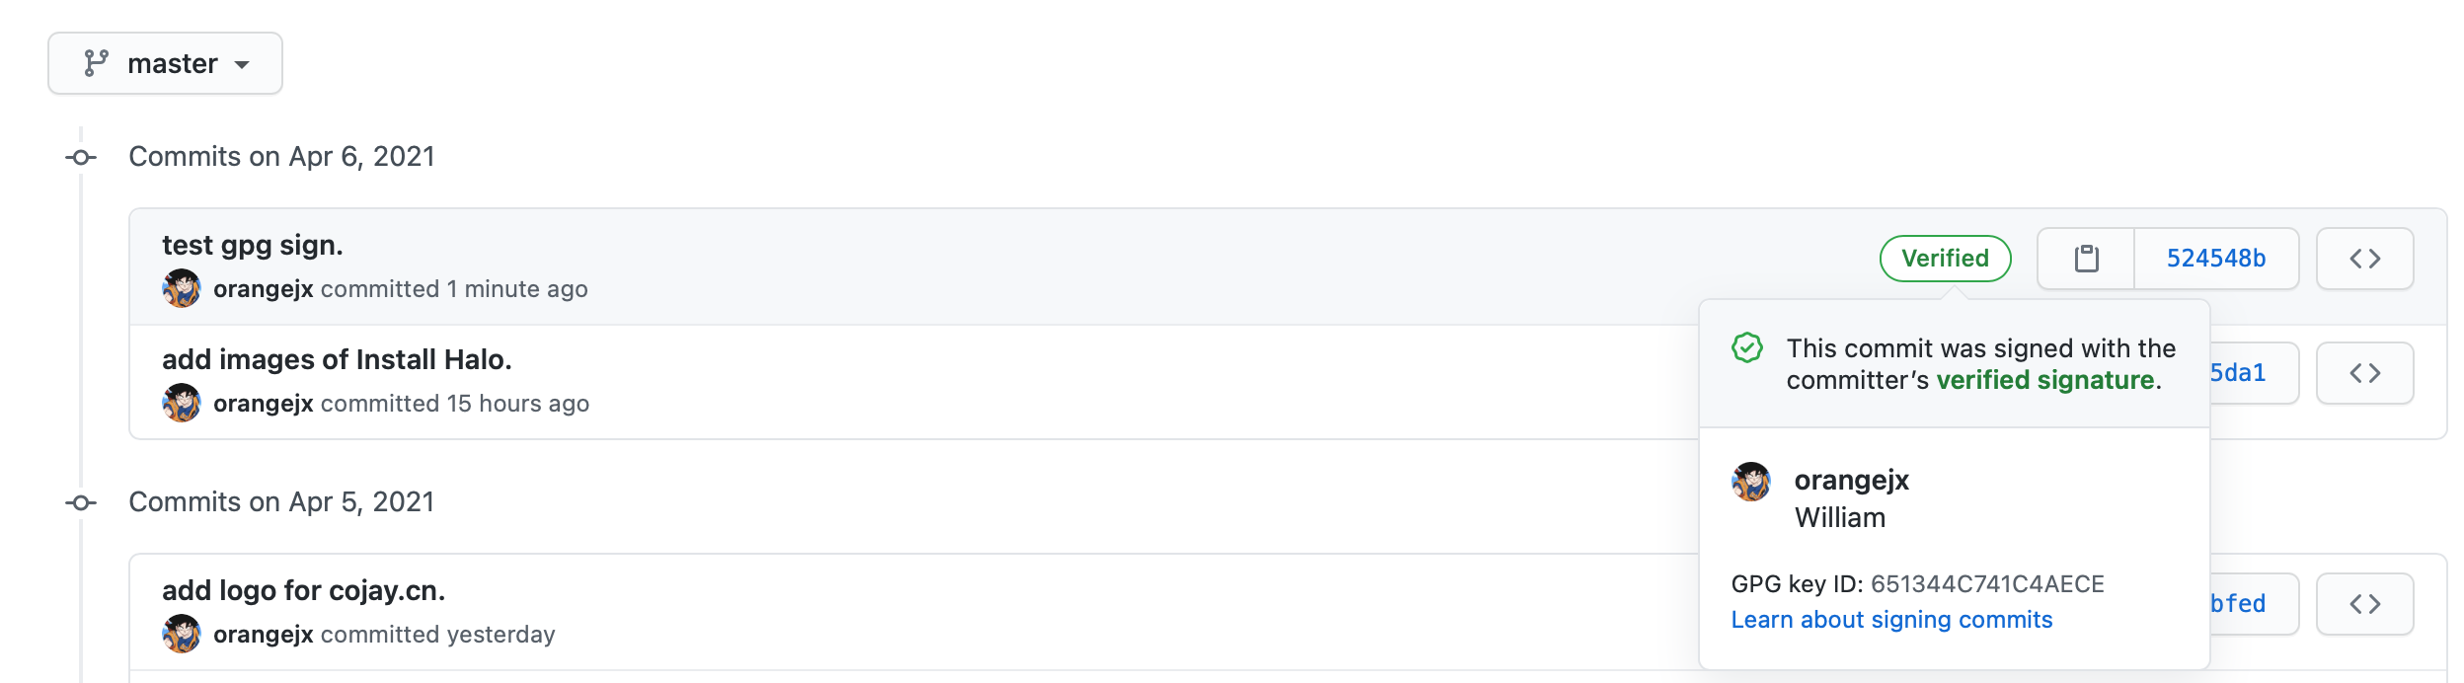Open commit hash 524548b link
Viewport: 2464px width, 683px height.
[2215, 259]
